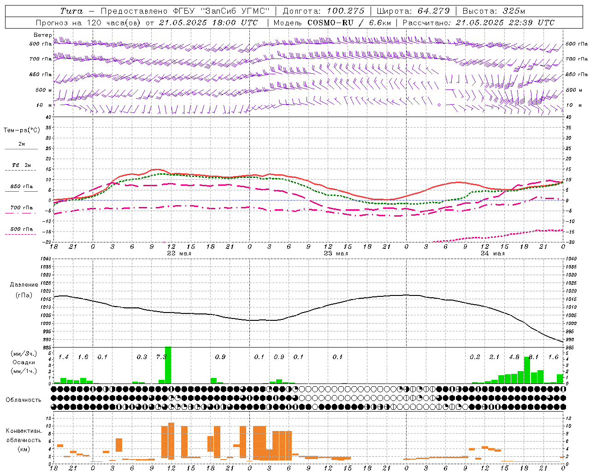Click the "24 мая" date label
Image resolution: width=590 pixels, height=472 pixels.
pos(492,254)
